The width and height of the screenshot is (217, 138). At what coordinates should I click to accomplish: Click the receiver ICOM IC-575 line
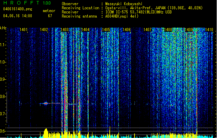138,12
